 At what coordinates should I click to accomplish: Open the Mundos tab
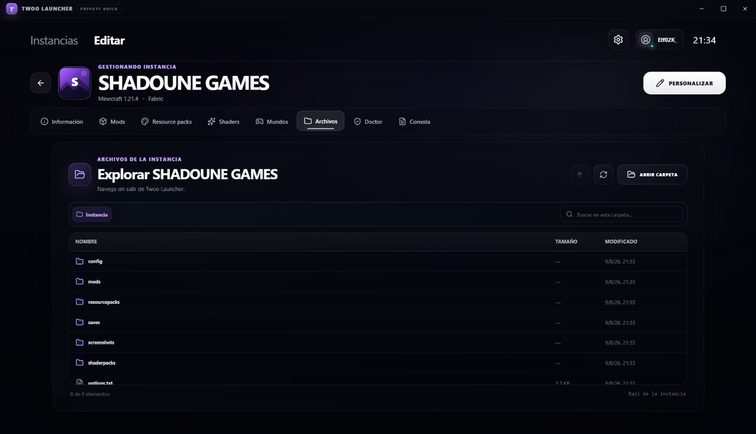coord(272,122)
